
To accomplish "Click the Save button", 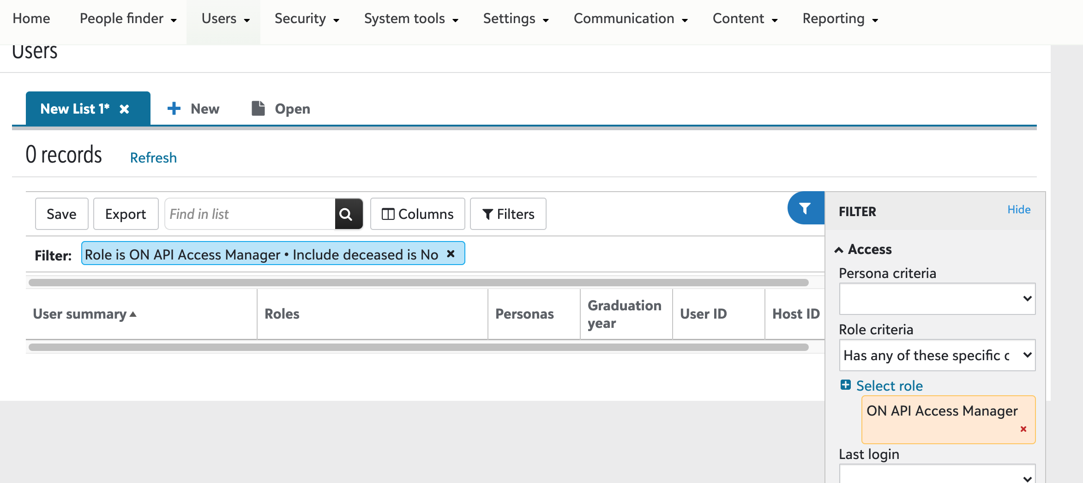I will point(61,214).
